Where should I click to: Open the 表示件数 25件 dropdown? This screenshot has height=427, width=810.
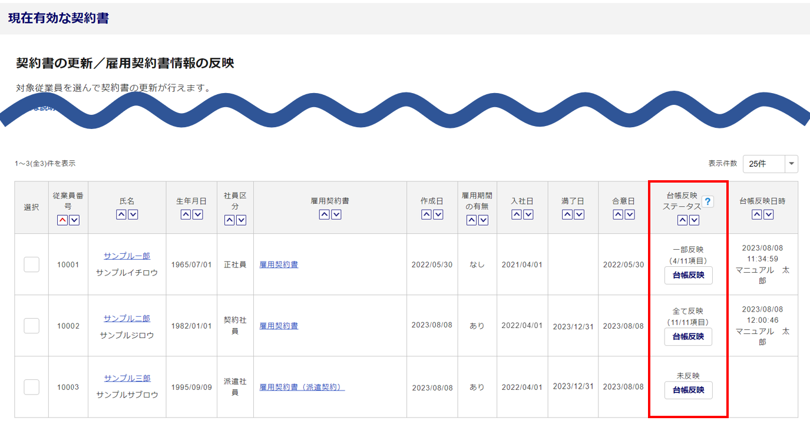pos(770,164)
